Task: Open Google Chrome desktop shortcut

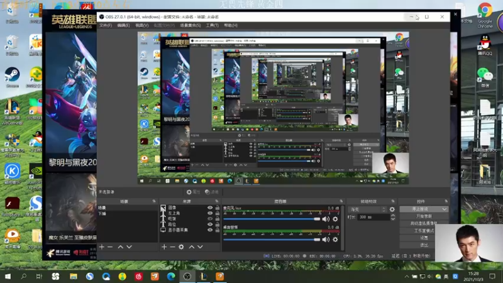Action: pos(485,15)
